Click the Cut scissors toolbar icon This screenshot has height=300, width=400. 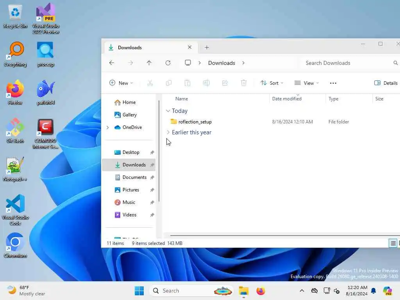tap(150, 83)
